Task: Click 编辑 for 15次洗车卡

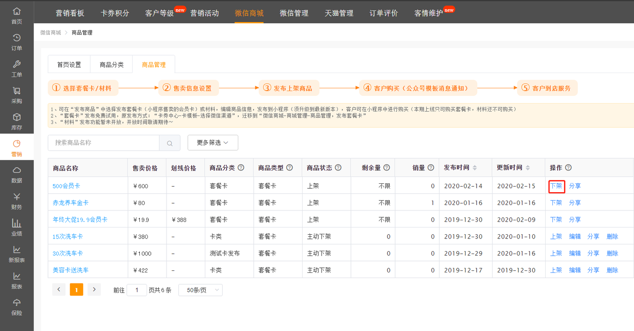Action: 575,236
